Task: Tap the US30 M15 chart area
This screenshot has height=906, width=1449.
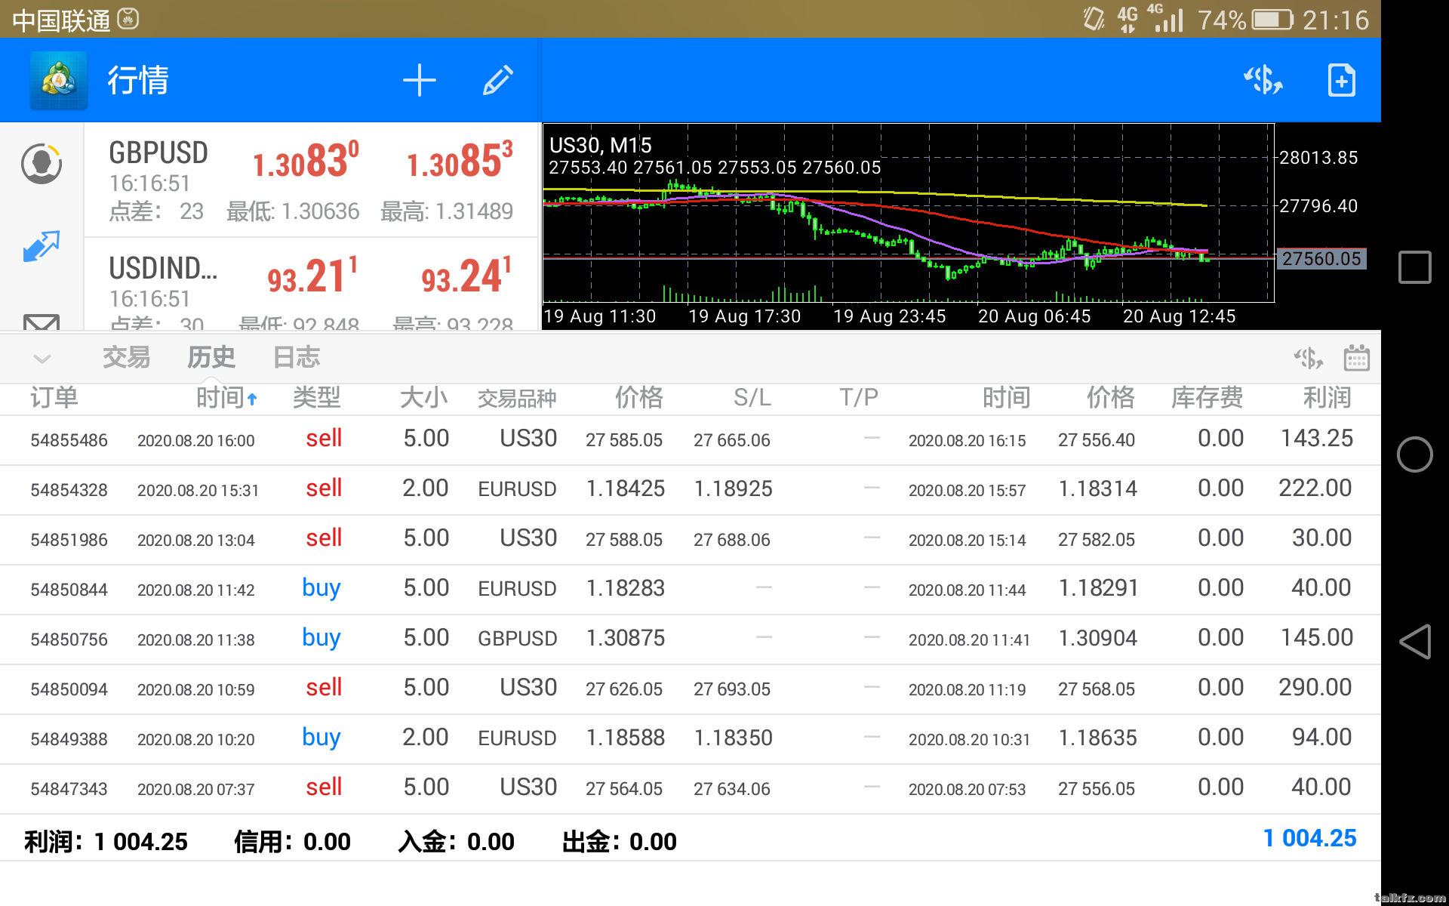Action: coord(909,213)
